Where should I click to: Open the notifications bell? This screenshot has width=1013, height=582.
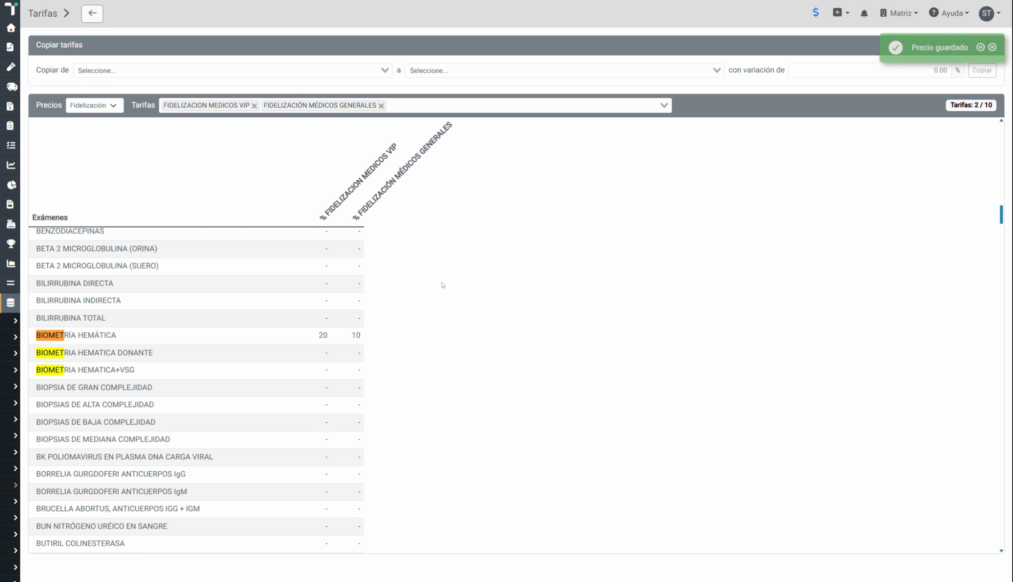864,13
